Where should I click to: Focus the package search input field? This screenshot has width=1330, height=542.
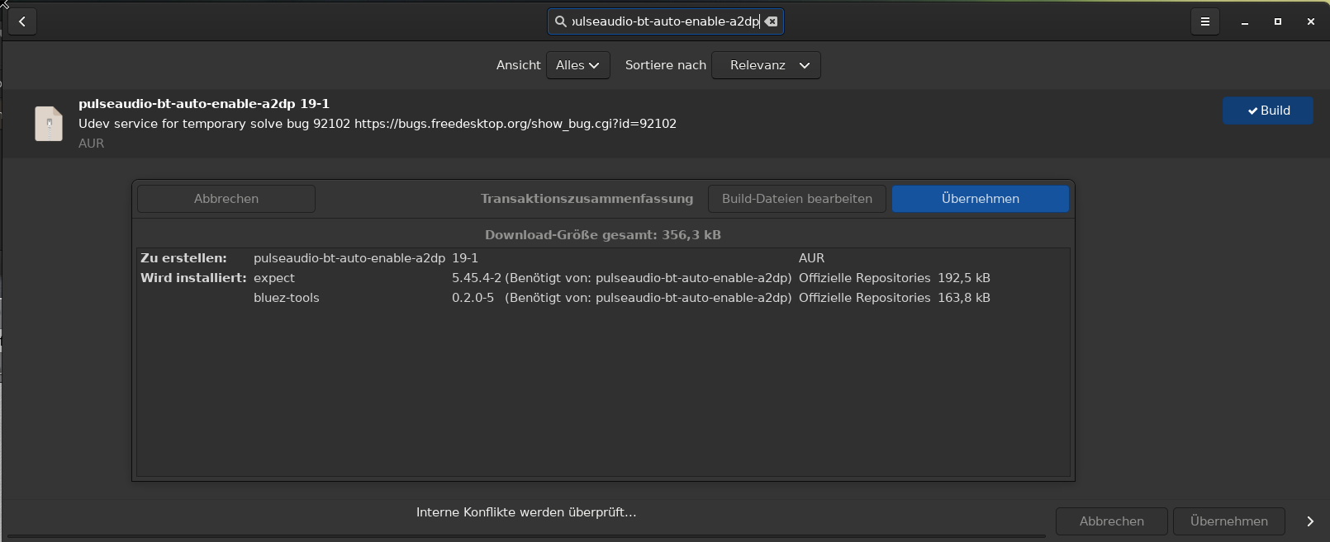[x=666, y=21]
